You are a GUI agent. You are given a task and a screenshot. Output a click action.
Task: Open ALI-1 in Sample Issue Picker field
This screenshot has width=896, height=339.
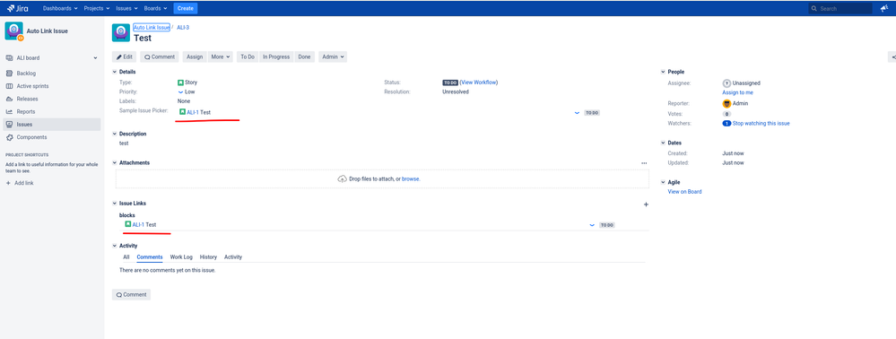coord(193,113)
